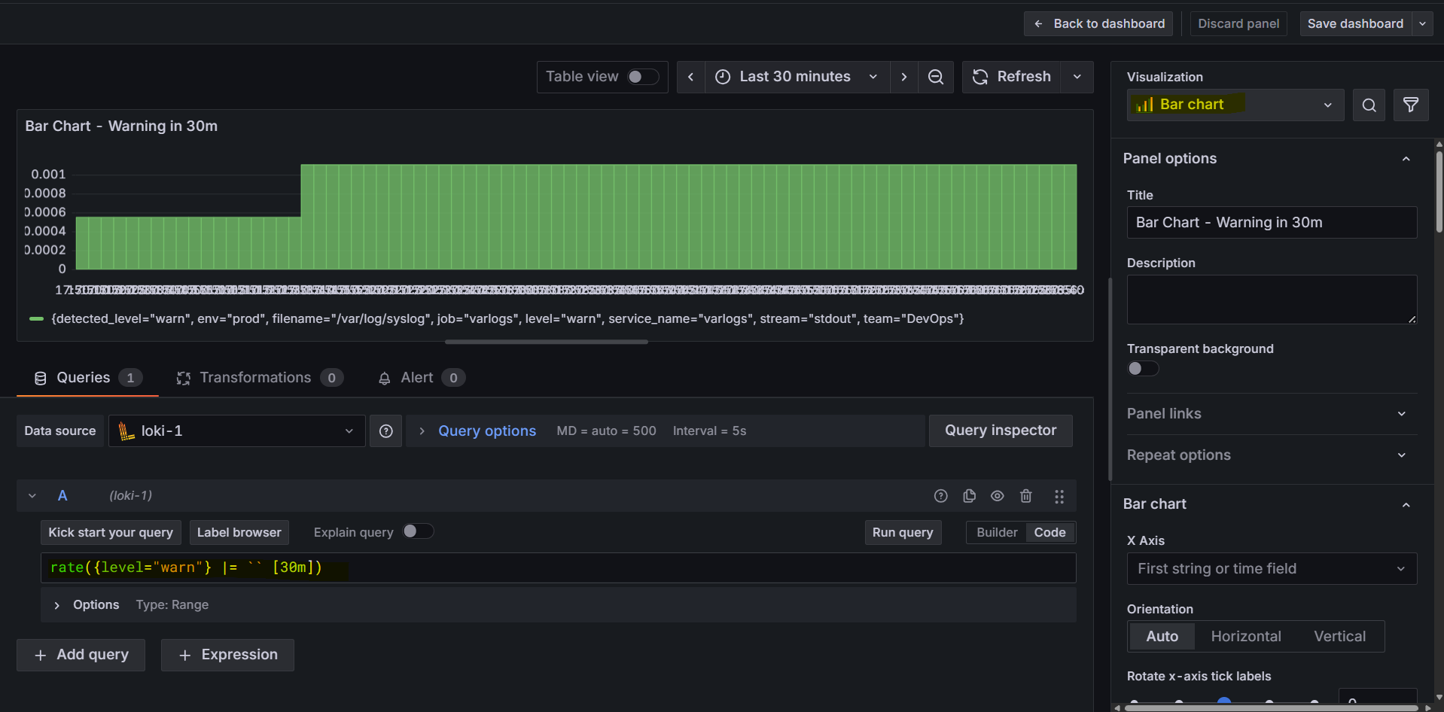Delete query A with trash icon
Screen dimensions: 1444x712
pos(1025,496)
